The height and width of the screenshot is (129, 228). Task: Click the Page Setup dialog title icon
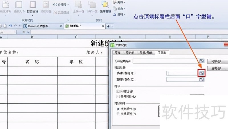pos(112,45)
